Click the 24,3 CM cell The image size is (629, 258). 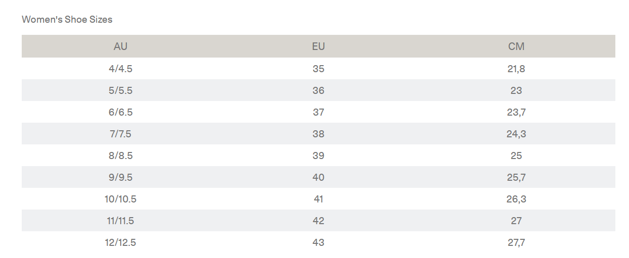(x=516, y=134)
